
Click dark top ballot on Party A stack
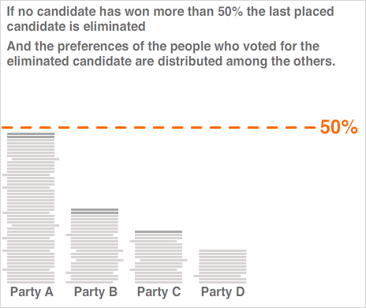[x=31, y=135]
